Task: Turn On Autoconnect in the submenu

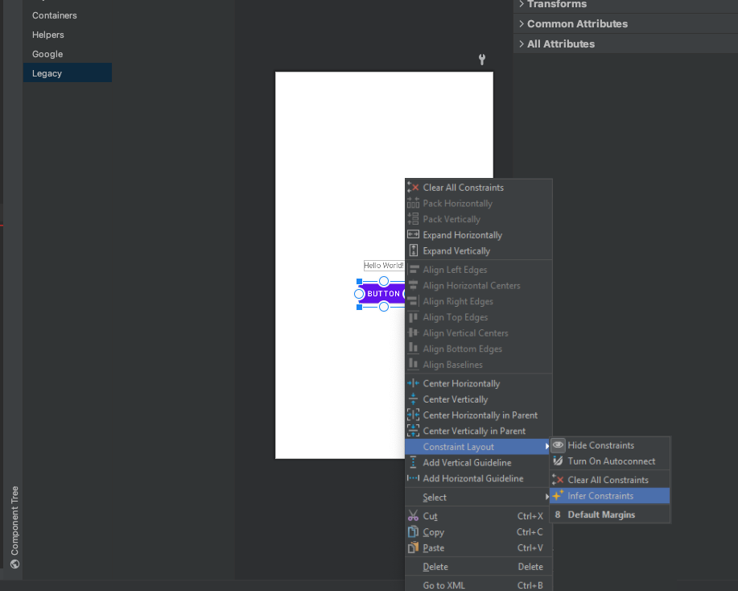Action: click(x=609, y=461)
